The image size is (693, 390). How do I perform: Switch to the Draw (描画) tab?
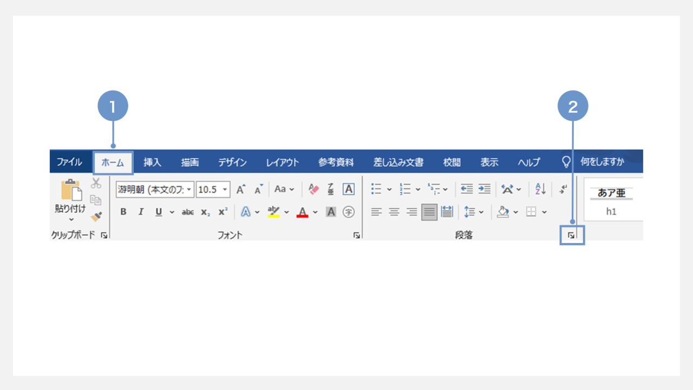(x=190, y=162)
